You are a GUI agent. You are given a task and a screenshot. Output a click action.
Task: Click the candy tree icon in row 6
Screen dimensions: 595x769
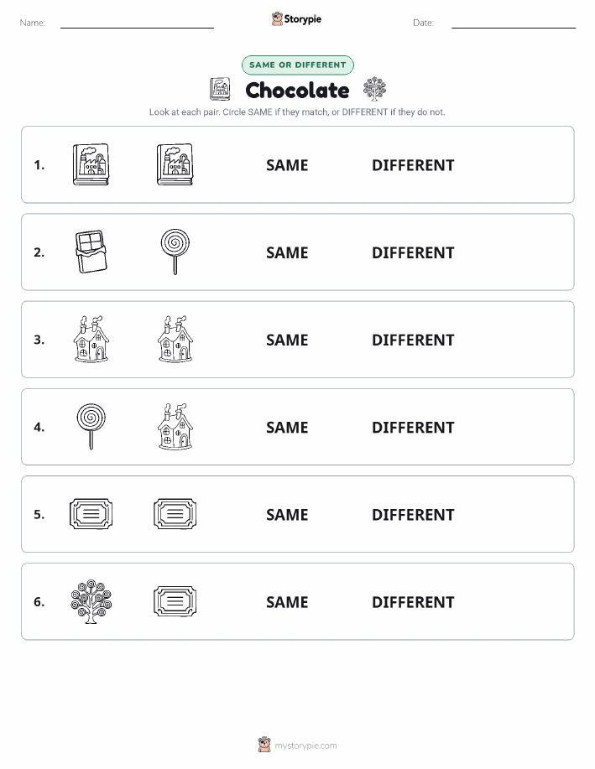(91, 601)
